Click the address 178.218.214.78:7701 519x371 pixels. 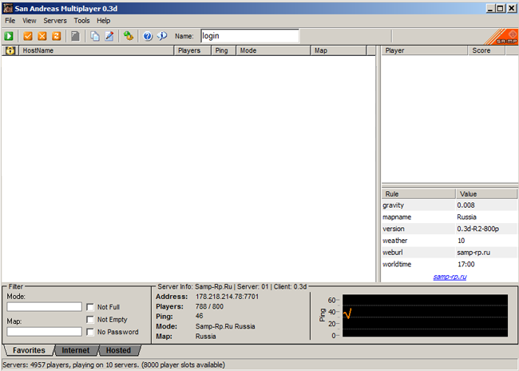click(x=227, y=297)
